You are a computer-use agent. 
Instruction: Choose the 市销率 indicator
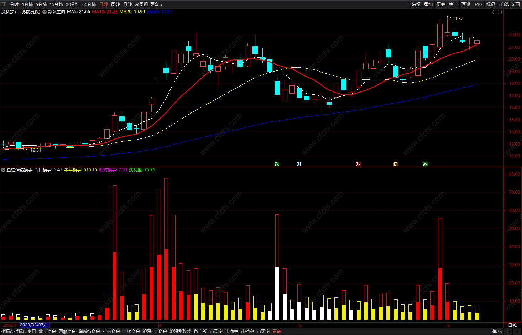point(247,331)
